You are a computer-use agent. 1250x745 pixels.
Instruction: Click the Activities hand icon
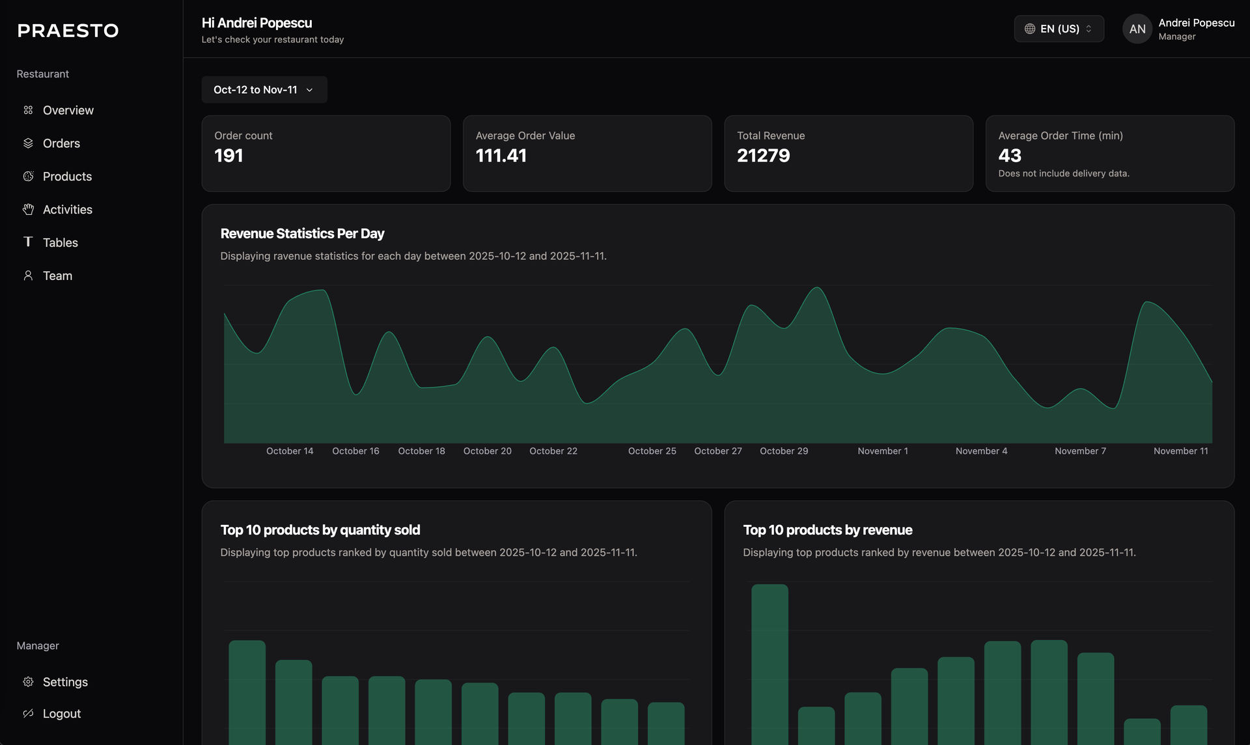pyautogui.click(x=28, y=209)
